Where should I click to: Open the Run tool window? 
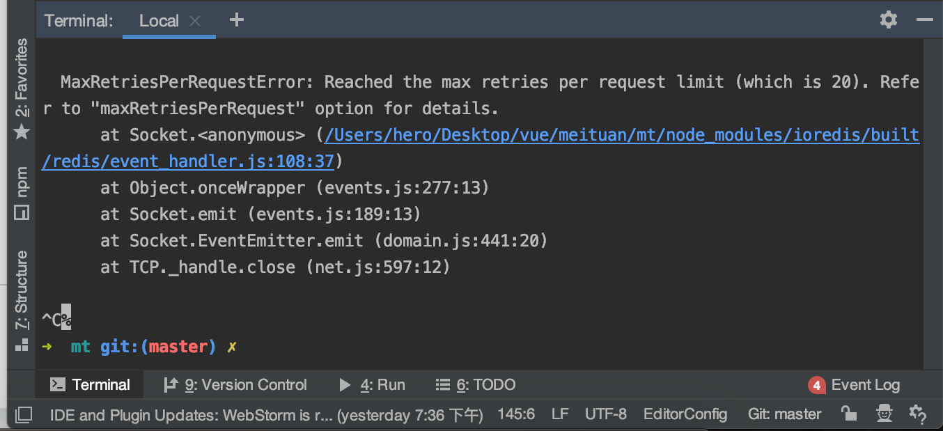[x=372, y=385]
